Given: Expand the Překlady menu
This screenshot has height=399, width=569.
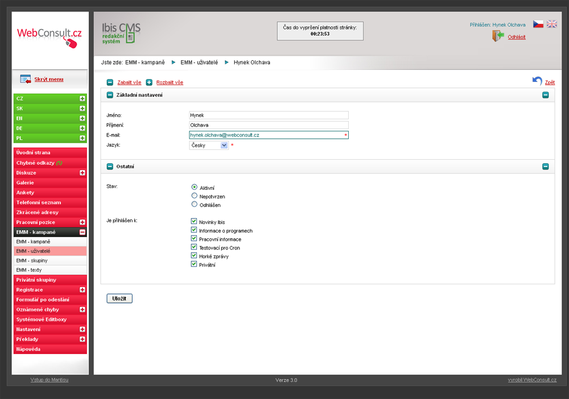Looking at the screenshot, I should point(83,339).
